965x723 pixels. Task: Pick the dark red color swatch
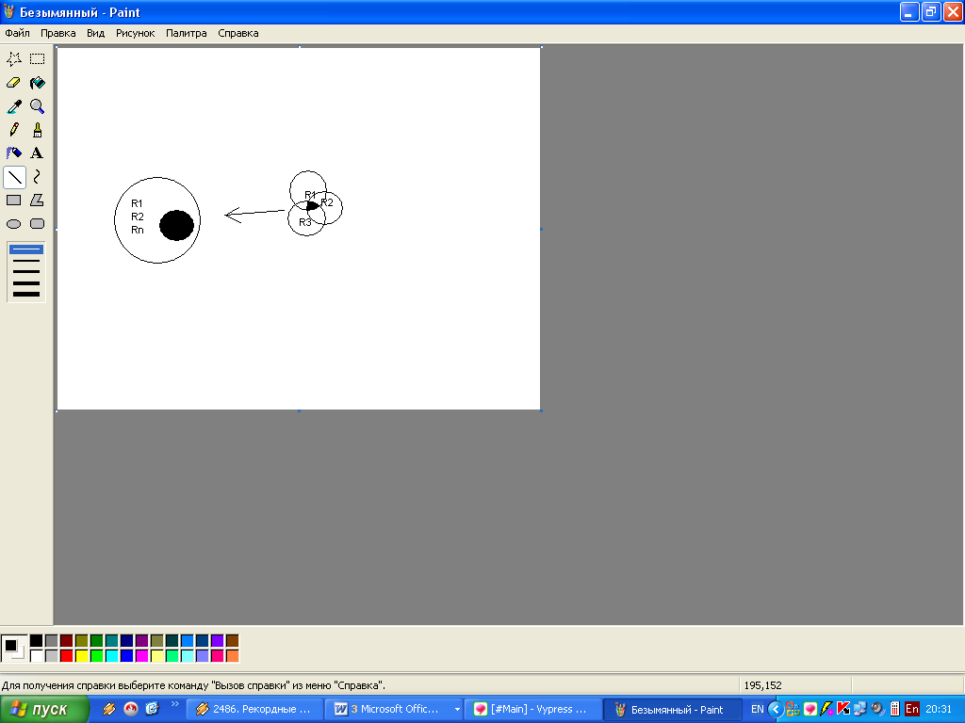(67, 641)
